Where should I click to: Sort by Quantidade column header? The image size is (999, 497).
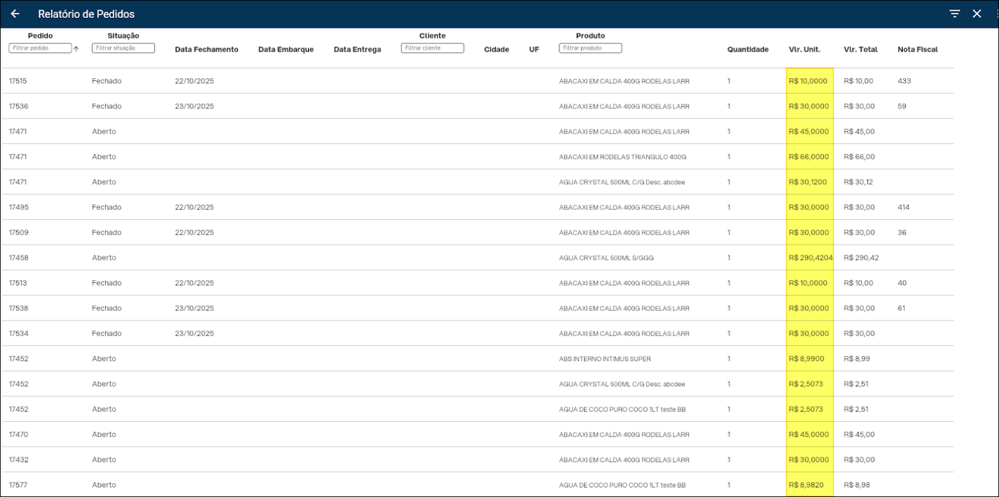click(748, 50)
